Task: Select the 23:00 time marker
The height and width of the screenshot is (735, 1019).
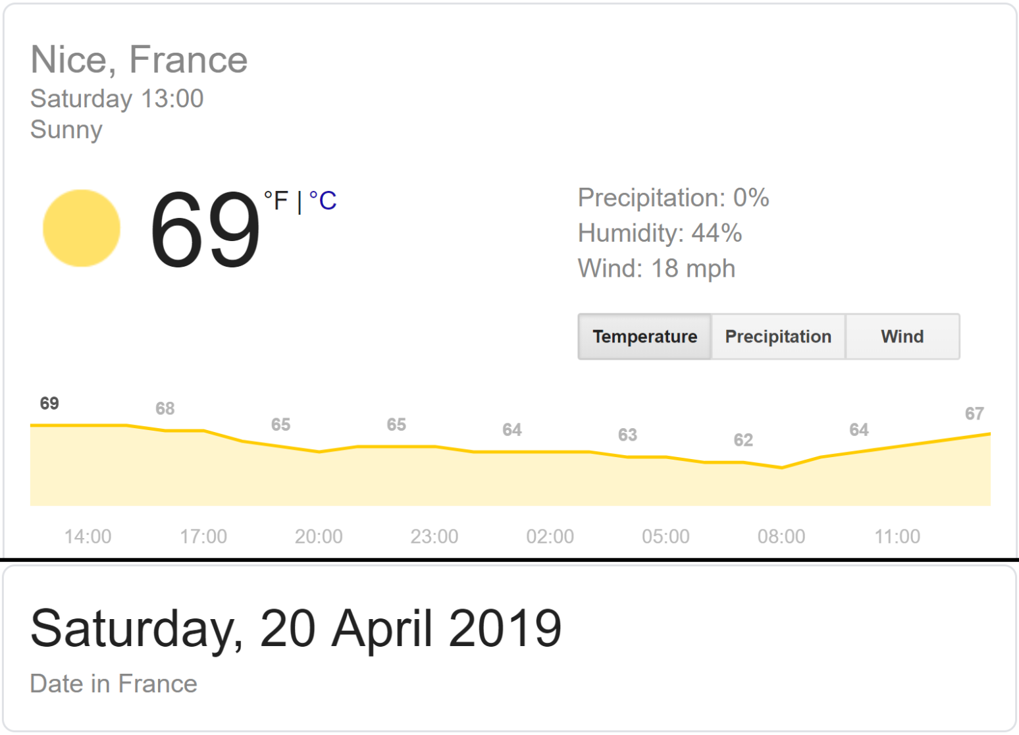Action: point(434,536)
